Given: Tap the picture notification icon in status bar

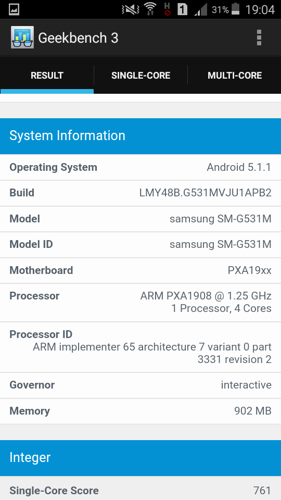Looking at the screenshot, I should [14, 9].
